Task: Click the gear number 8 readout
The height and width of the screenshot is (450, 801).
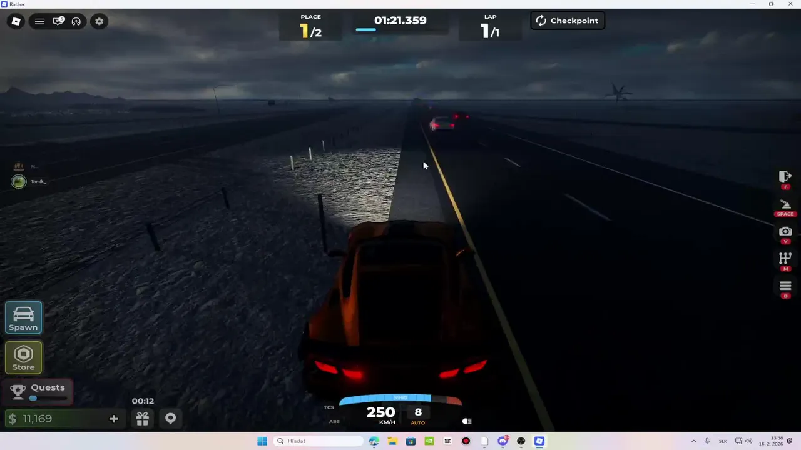Action: coord(418,412)
